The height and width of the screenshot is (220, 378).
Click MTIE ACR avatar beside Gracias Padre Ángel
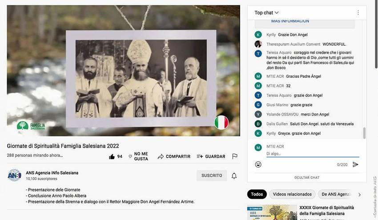click(x=258, y=76)
